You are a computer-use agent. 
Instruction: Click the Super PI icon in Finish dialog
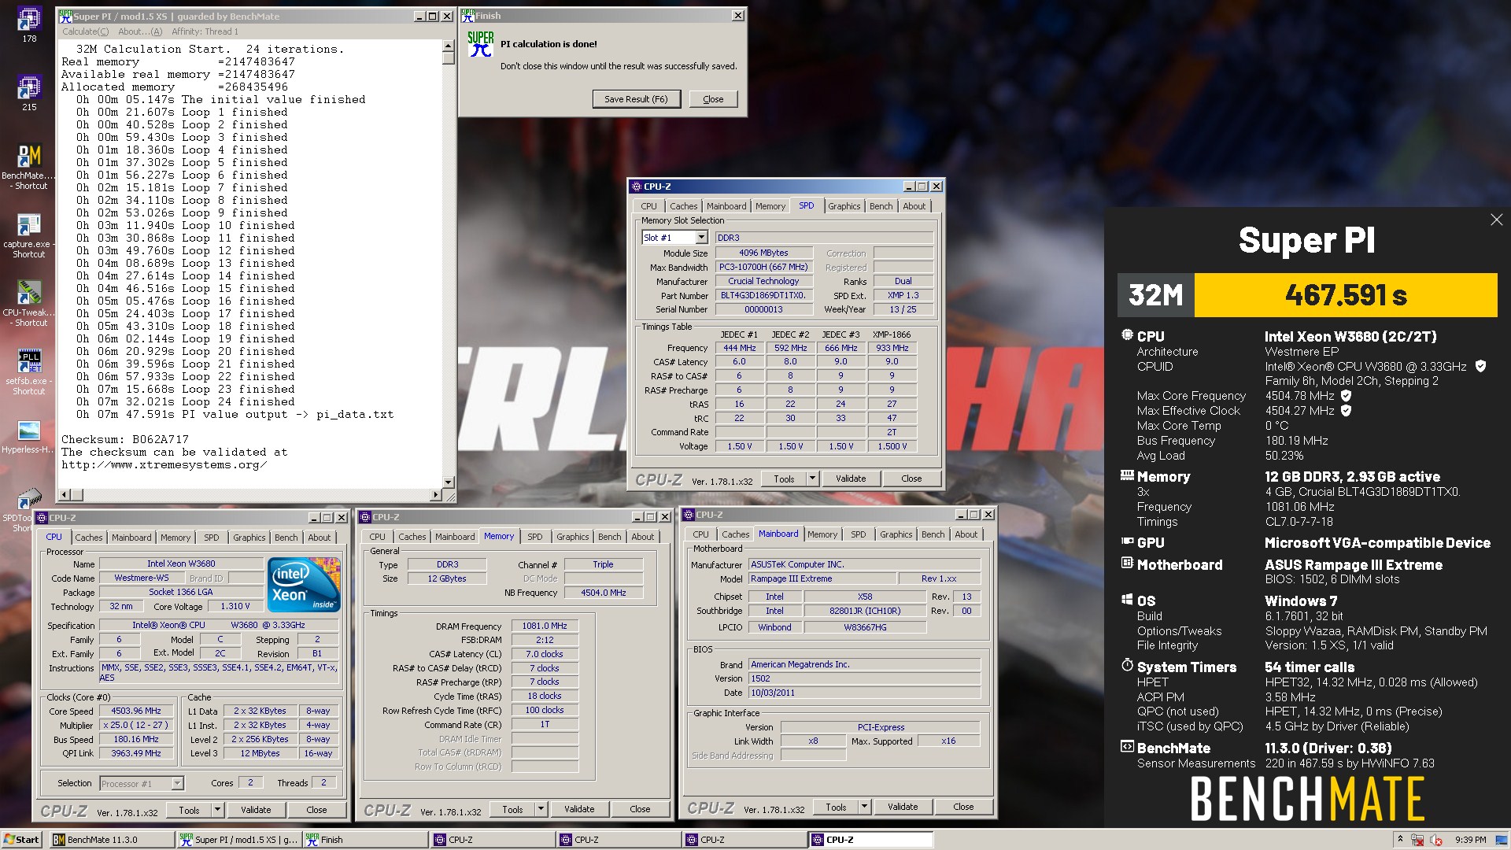(x=480, y=44)
